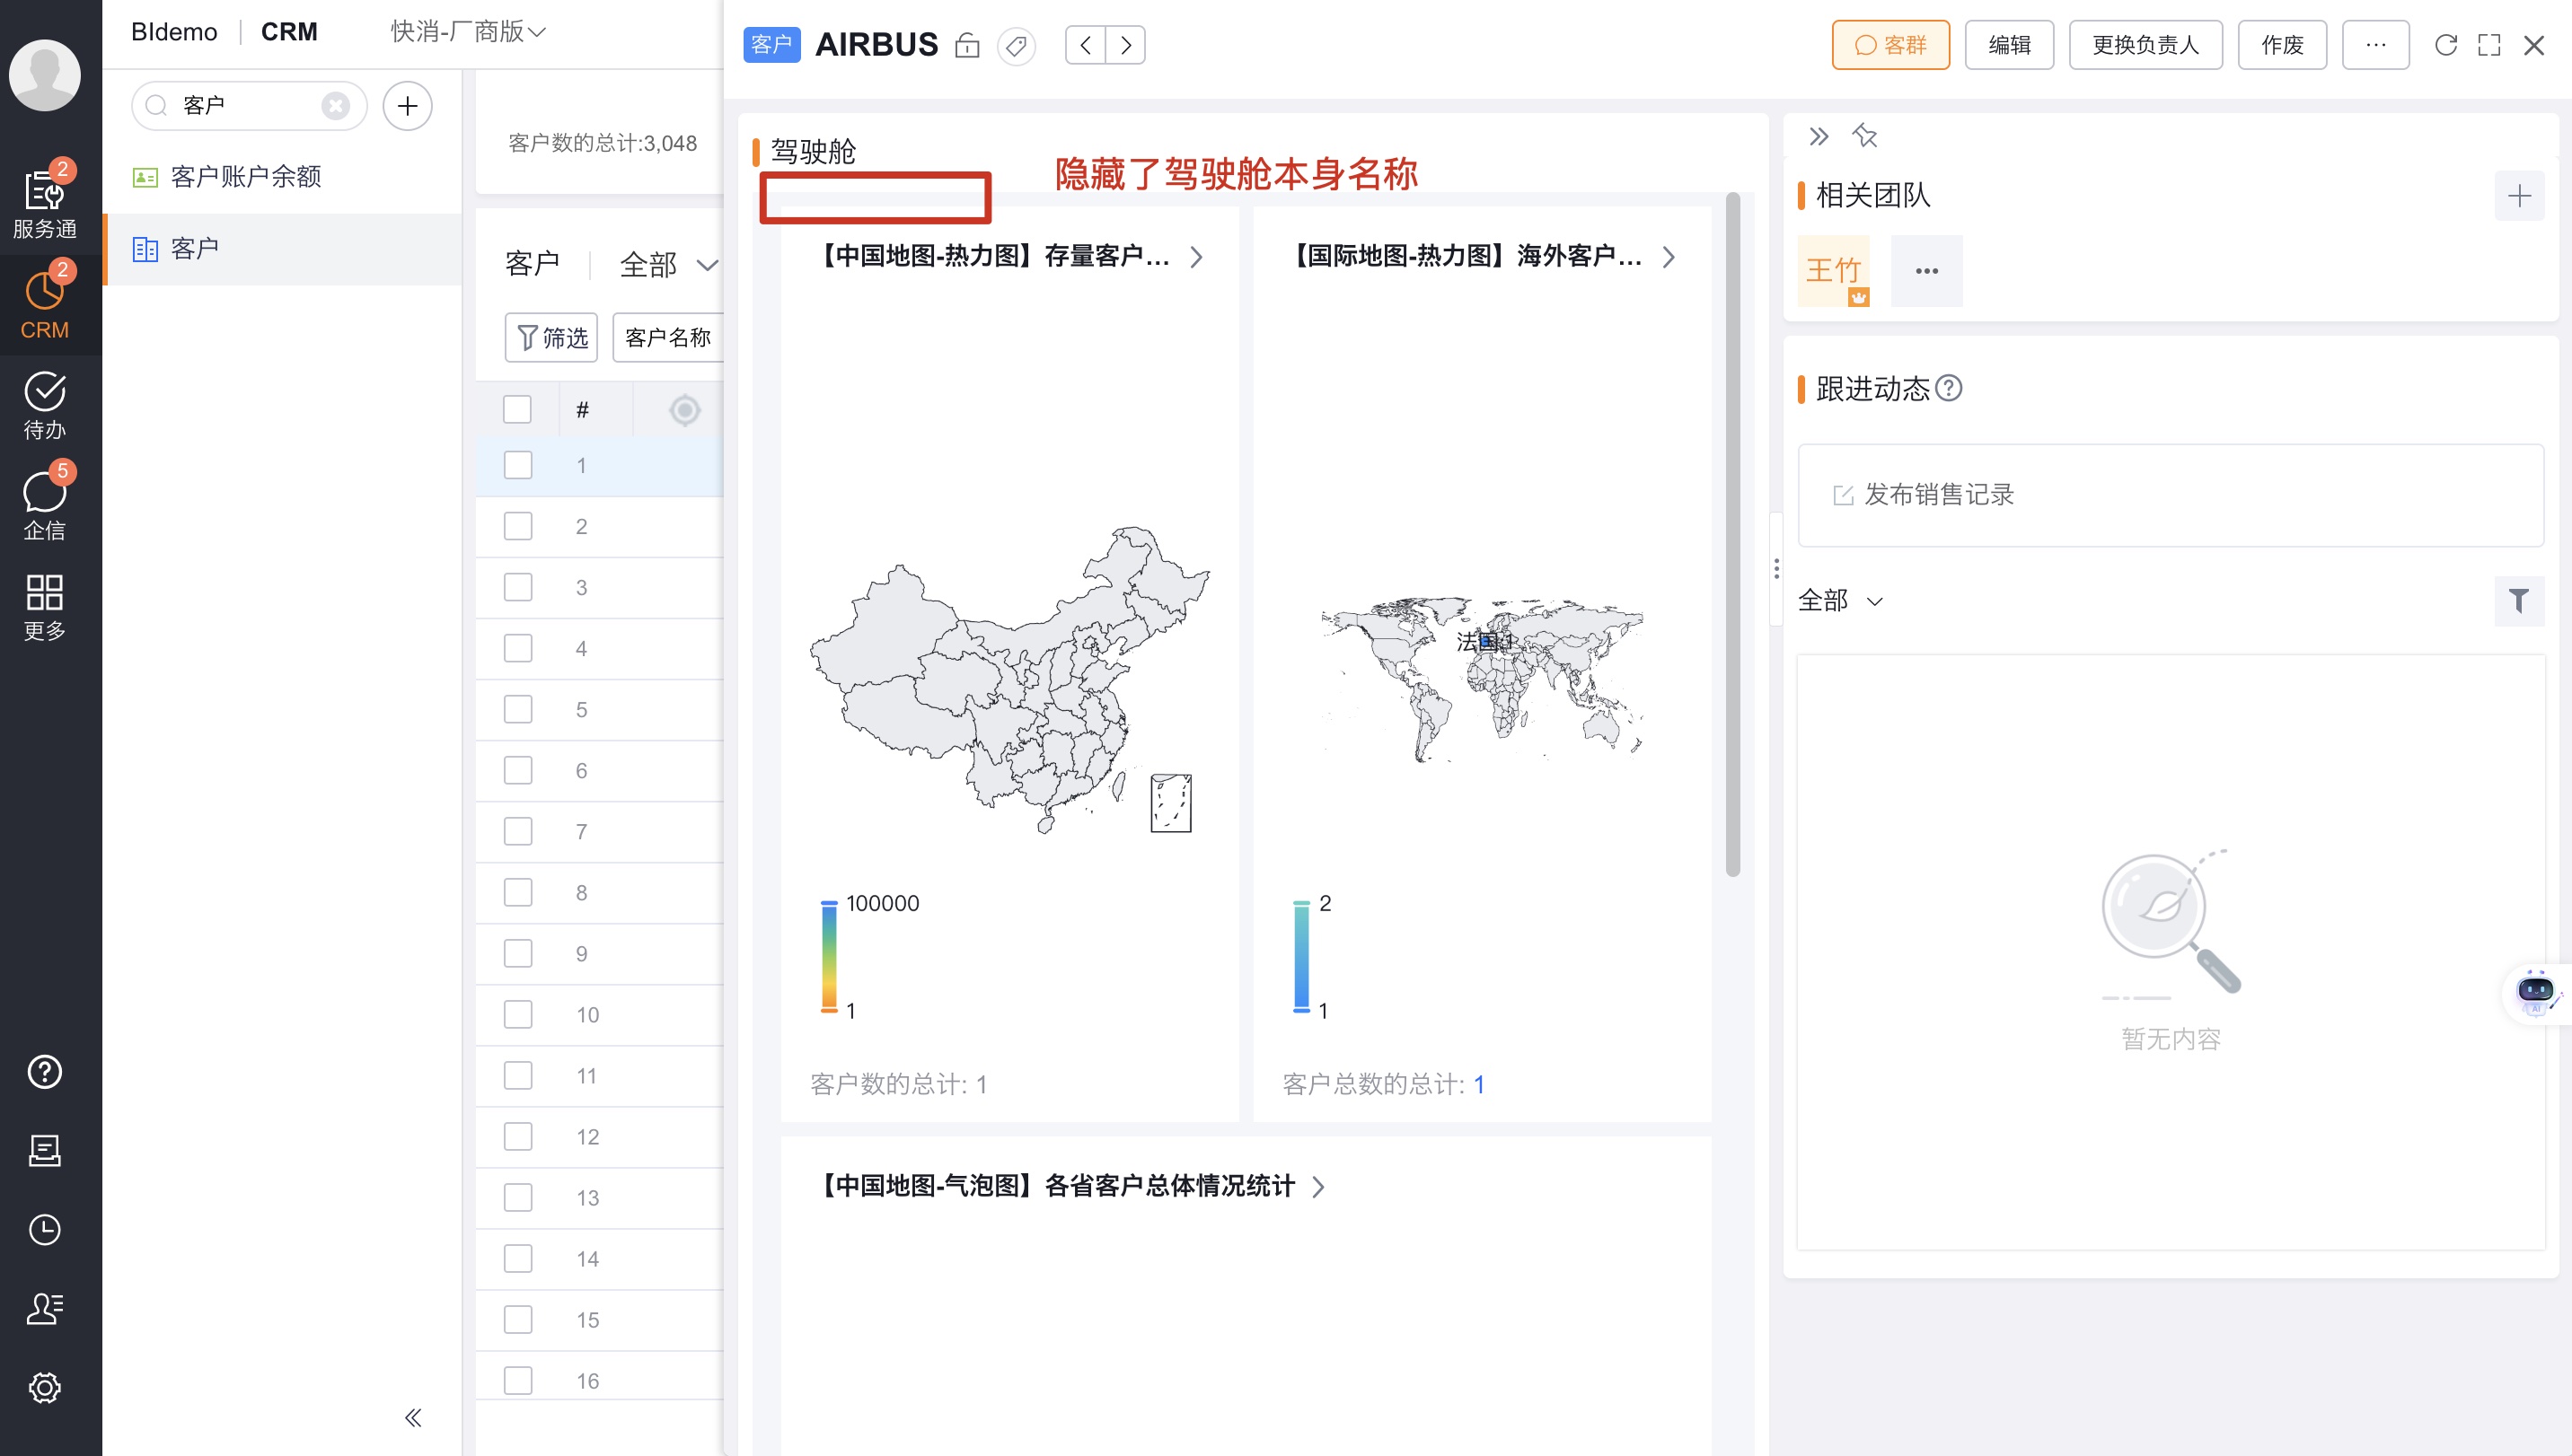The width and height of the screenshot is (2572, 1456).
Task: Click the 筛选 filter button
Action: tap(551, 338)
